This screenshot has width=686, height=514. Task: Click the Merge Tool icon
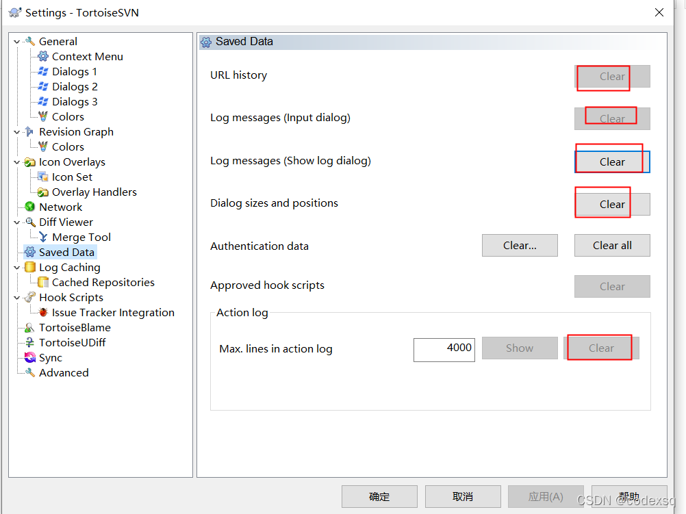point(43,237)
